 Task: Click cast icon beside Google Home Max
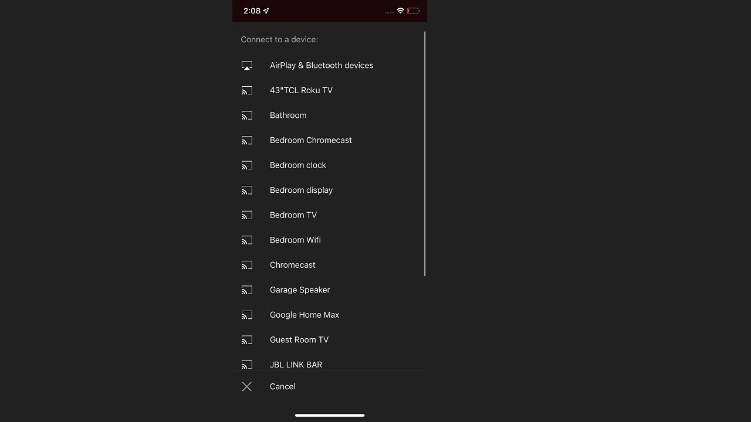point(247,315)
